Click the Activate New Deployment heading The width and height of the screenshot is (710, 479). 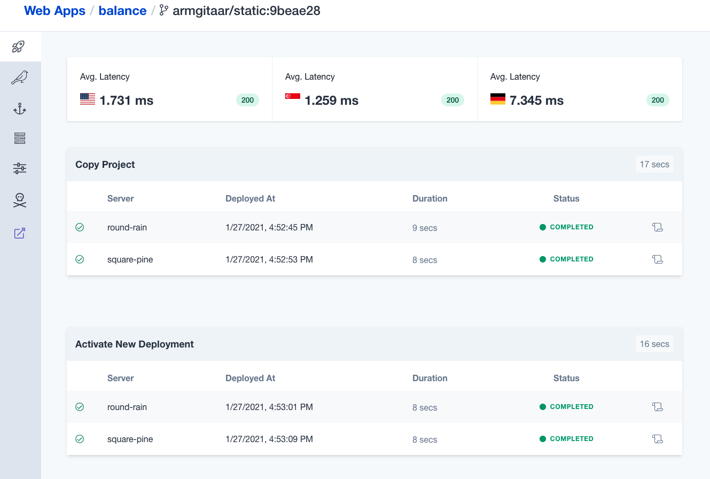point(135,344)
